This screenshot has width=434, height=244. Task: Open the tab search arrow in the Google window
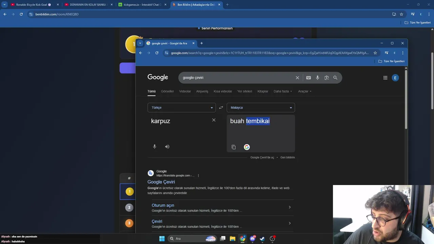pyautogui.click(x=140, y=43)
